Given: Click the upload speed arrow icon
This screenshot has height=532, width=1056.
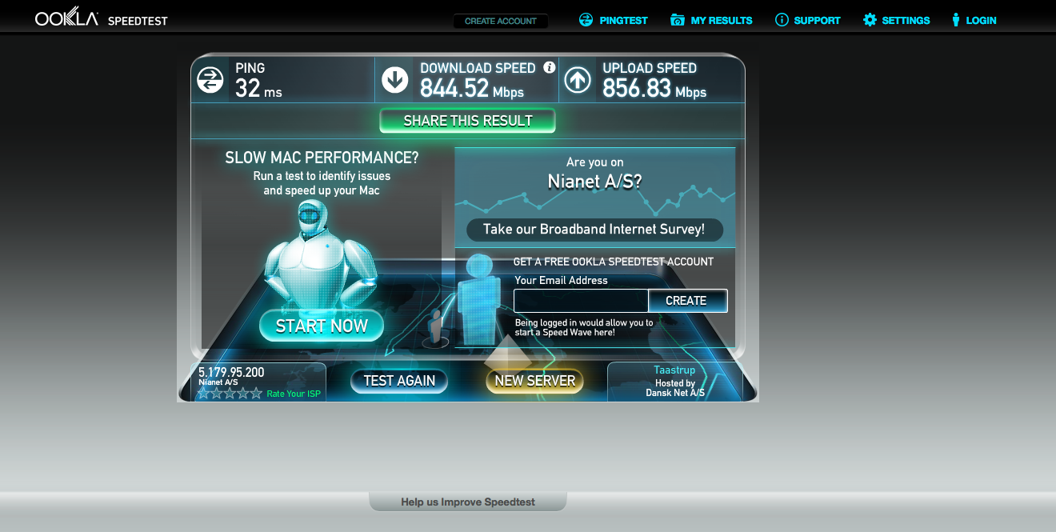Looking at the screenshot, I should [578, 79].
